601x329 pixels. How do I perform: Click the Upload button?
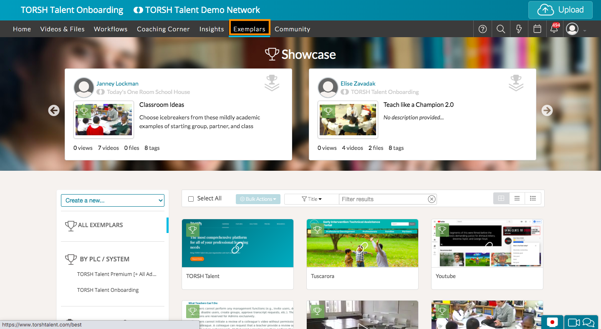click(560, 10)
